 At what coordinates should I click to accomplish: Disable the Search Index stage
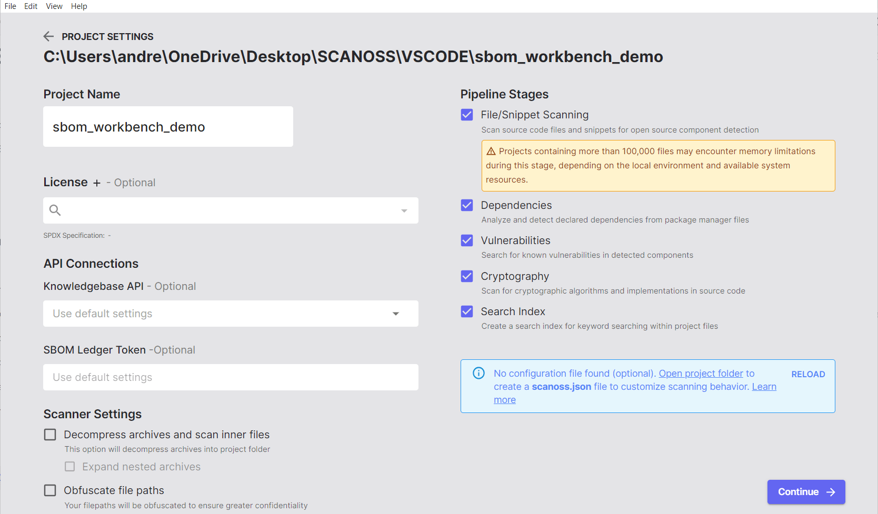click(x=467, y=311)
